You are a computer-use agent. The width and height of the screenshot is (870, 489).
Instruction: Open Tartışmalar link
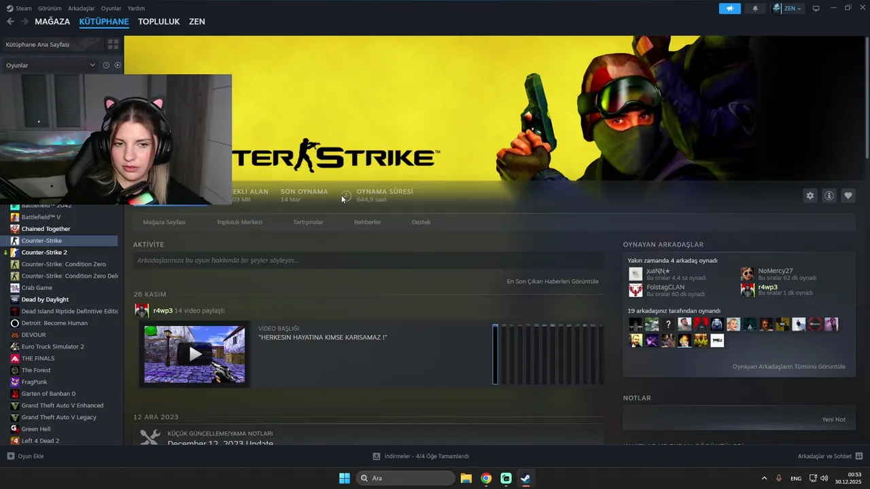pyautogui.click(x=308, y=222)
